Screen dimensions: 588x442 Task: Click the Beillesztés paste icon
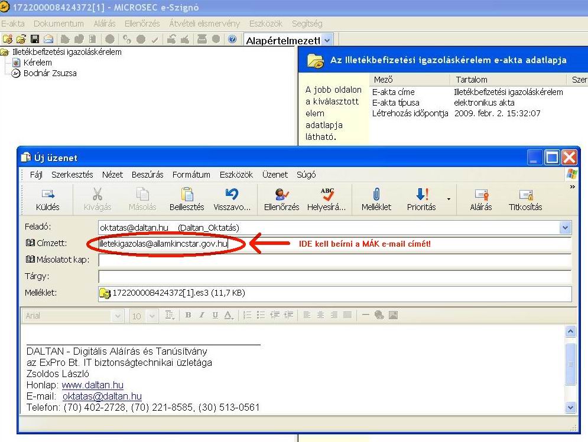click(x=187, y=199)
